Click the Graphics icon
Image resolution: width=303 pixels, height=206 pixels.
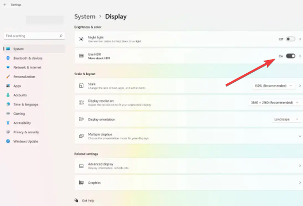[81, 182]
